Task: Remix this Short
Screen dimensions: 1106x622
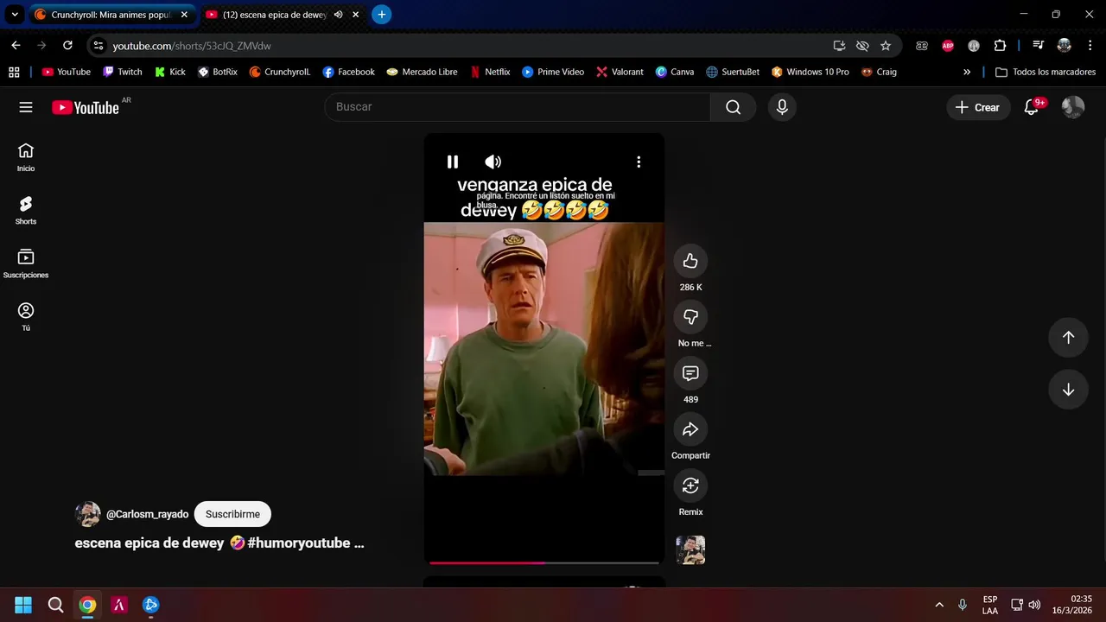Action: (x=690, y=486)
